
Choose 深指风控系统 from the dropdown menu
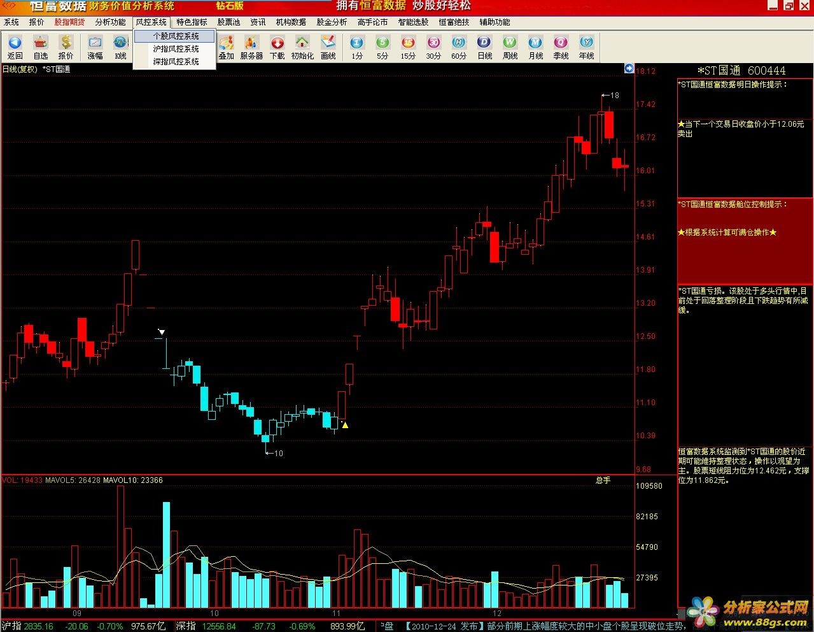pyautogui.click(x=175, y=62)
